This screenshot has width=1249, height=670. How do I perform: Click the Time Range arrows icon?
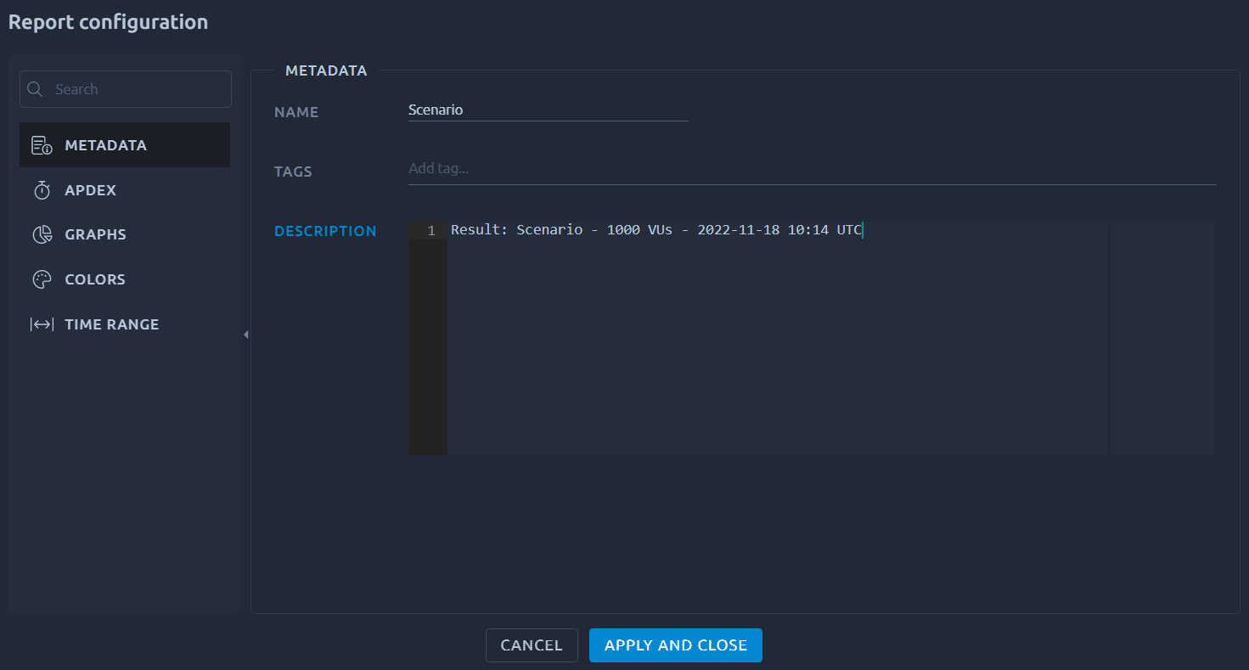(x=42, y=324)
